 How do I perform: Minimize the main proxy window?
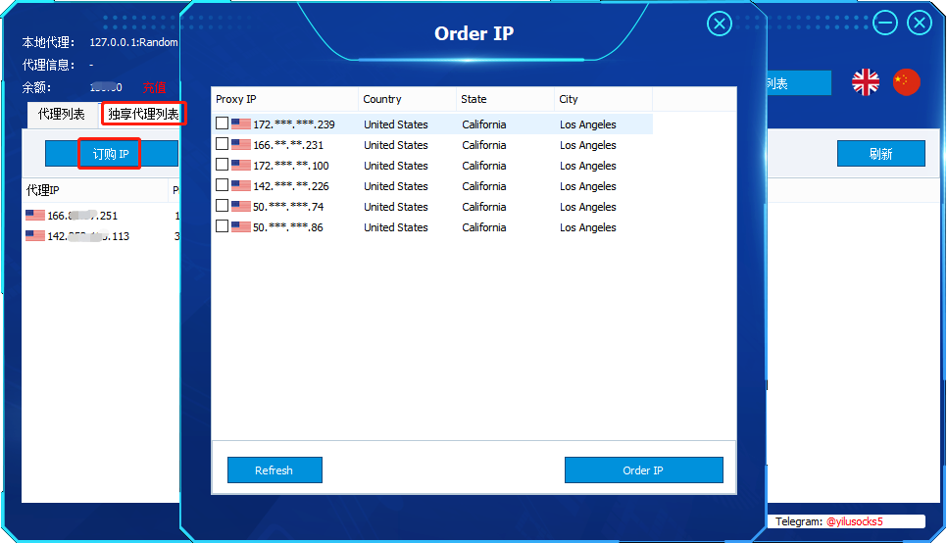tap(885, 24)
